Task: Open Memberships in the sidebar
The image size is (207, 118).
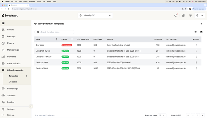Action: [x=13, y=50]
